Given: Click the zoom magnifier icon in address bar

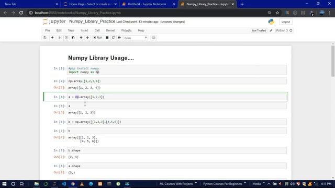Looking at the screenshot, I should coord(270,13).
